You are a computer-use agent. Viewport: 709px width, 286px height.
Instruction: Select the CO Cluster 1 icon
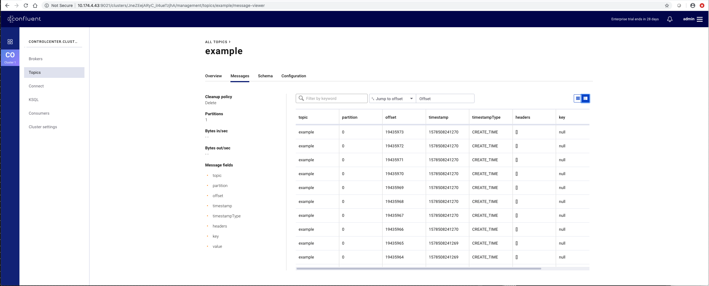click(x=10, y=58)
